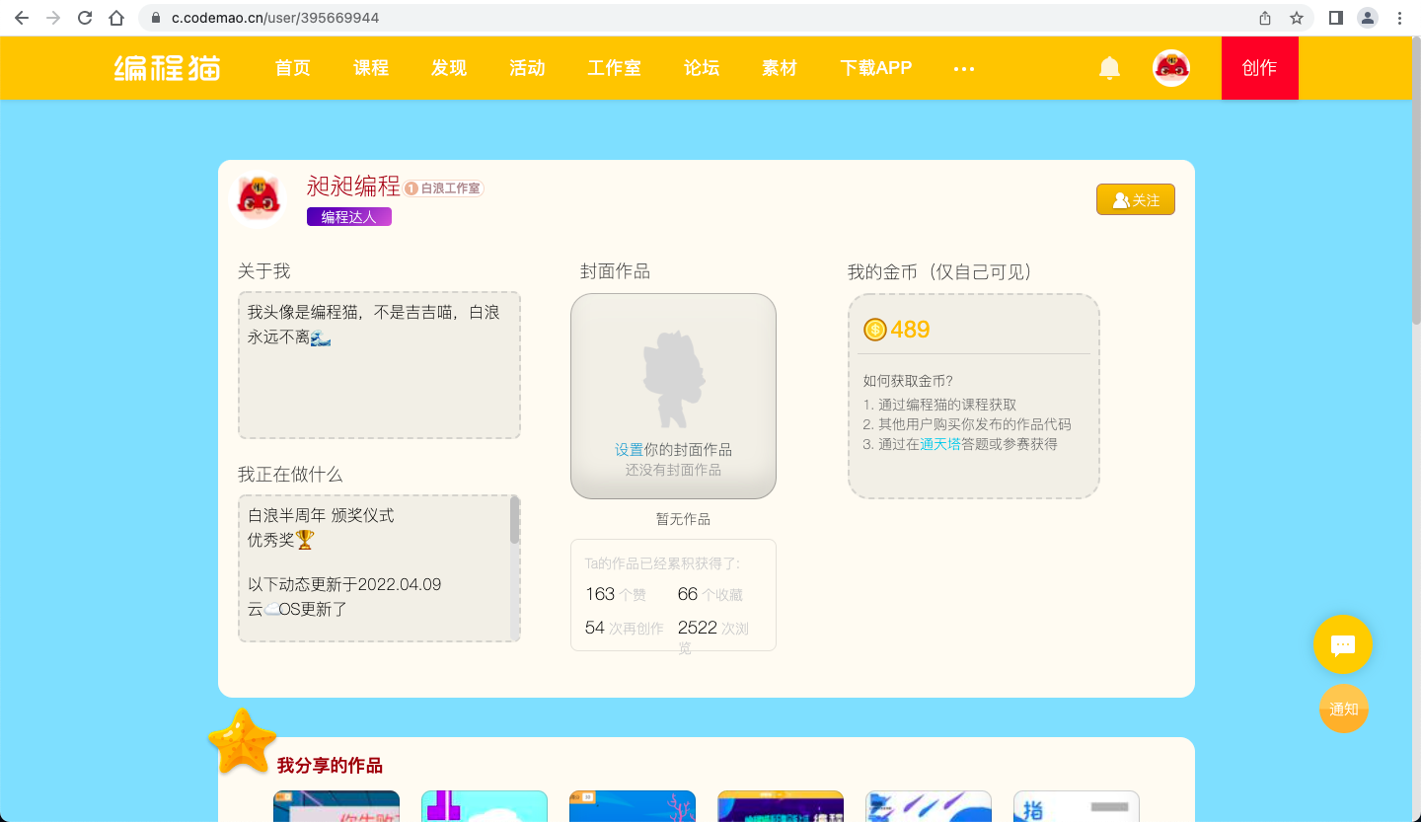Click the empty cover work placeholder
This screenshot has width=1421, height=822.
[x=673, y=396]
